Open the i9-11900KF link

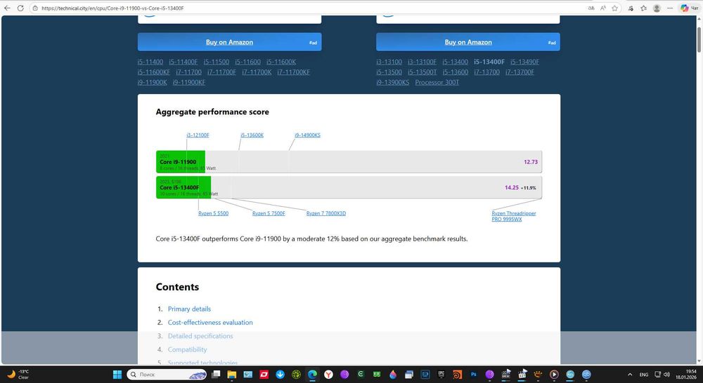(188, 82)
